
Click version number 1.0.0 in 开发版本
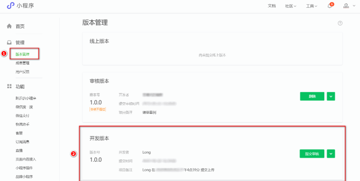click(96, 160)
